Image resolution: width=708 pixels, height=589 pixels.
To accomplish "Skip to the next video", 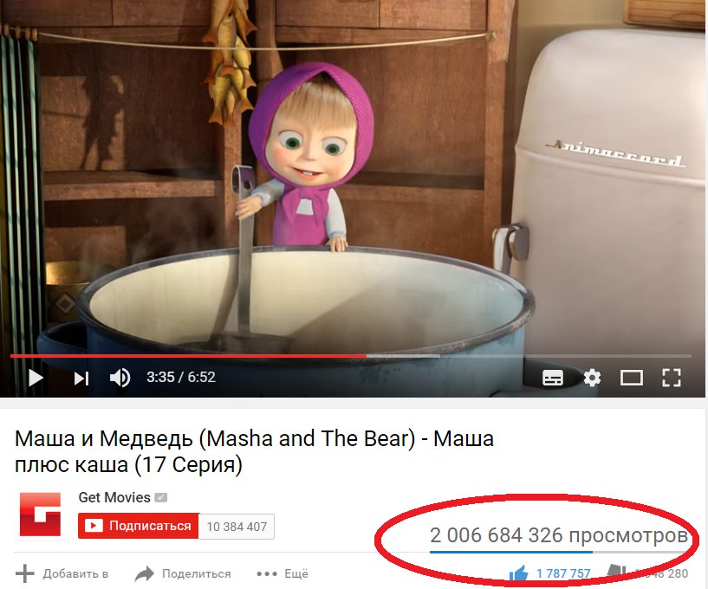I will pos(81,379).
